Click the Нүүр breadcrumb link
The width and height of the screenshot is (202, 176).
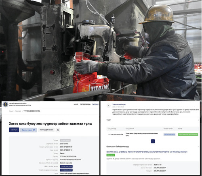(11, 111)
